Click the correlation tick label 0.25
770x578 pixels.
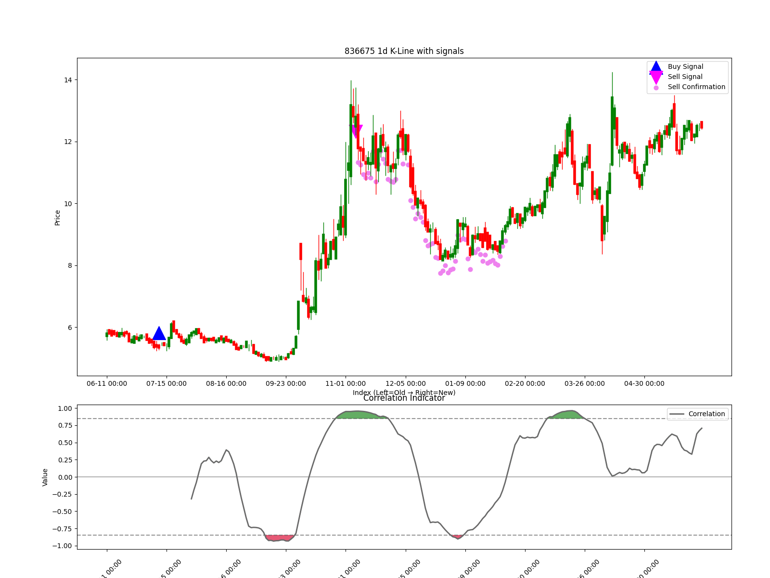64,460
